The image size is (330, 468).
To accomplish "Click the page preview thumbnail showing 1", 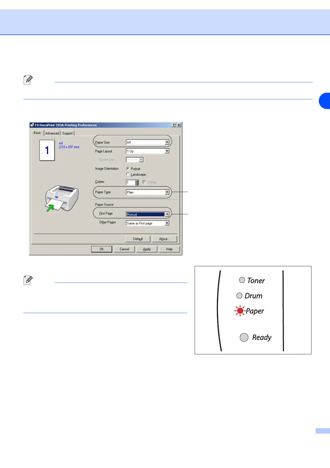I will click(x=47, y=150).
